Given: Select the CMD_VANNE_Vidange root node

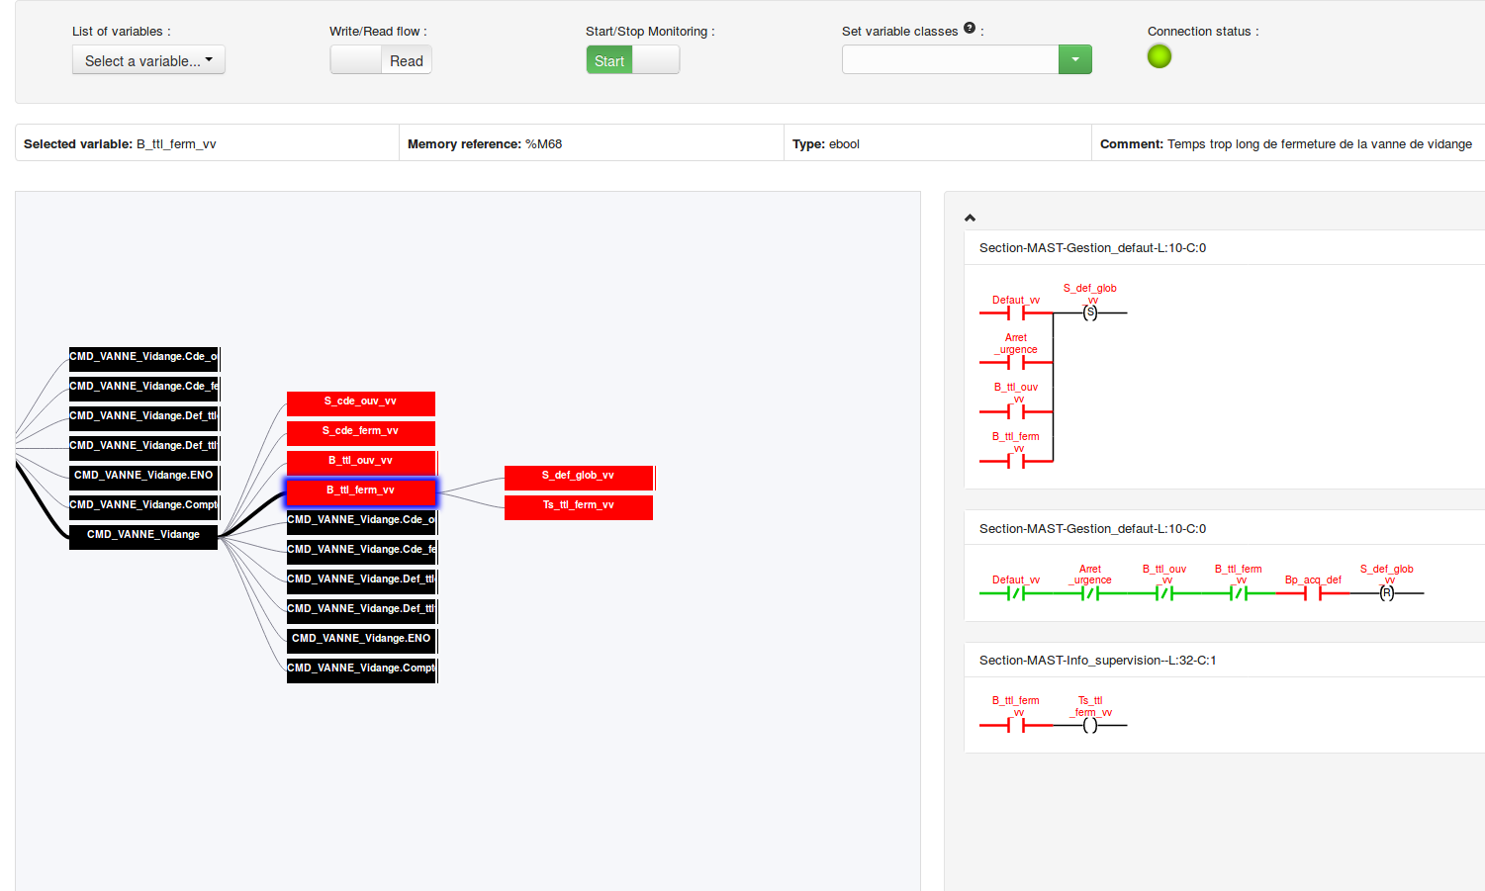Looking at the screenshot, I should [142, 536].
